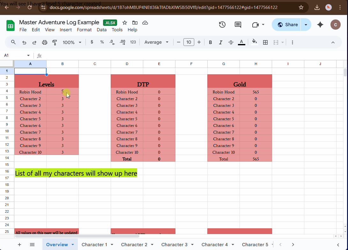Open the all sheets list
Viewport: 348px width, 250px height.
pos(32,245)
